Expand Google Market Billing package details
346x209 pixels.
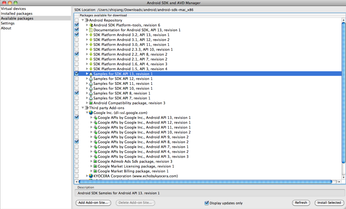[92, 171]
